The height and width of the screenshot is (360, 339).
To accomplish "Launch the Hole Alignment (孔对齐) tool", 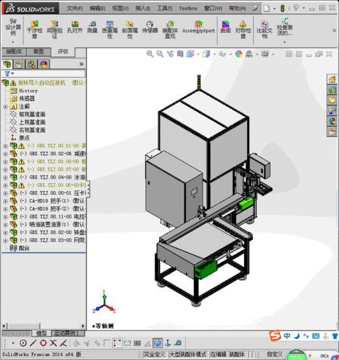I will (75, 27).
